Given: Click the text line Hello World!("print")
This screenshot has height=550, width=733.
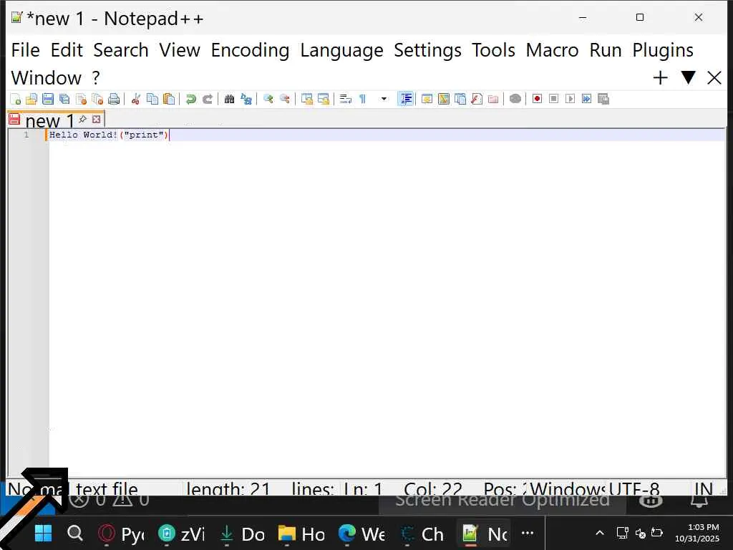Looking at the screenshot, I should click(x=109, y=135).
